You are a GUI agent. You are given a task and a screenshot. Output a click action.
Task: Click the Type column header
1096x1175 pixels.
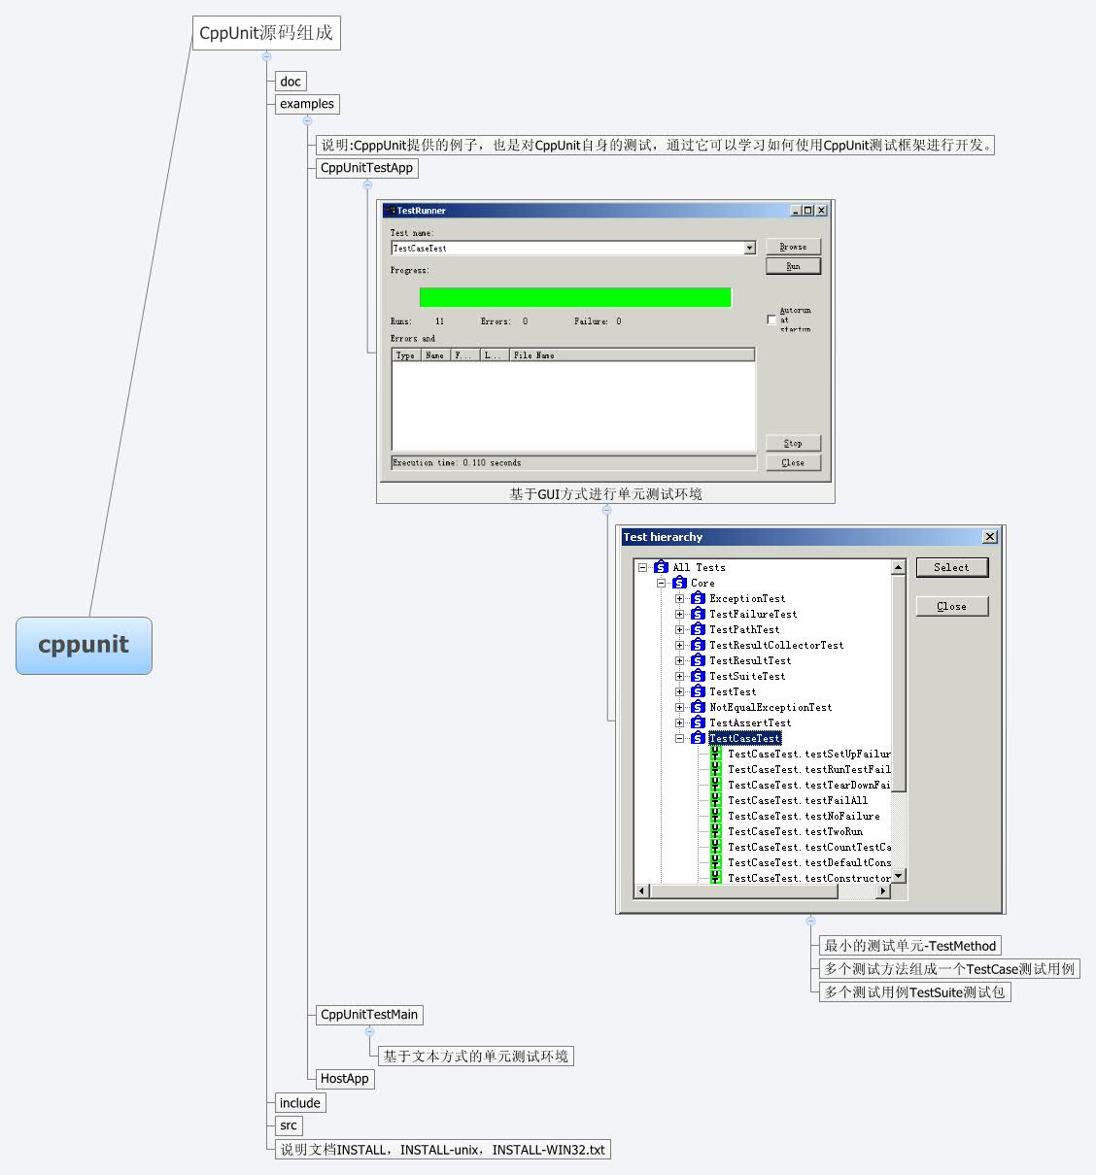(x=406, y=355)
